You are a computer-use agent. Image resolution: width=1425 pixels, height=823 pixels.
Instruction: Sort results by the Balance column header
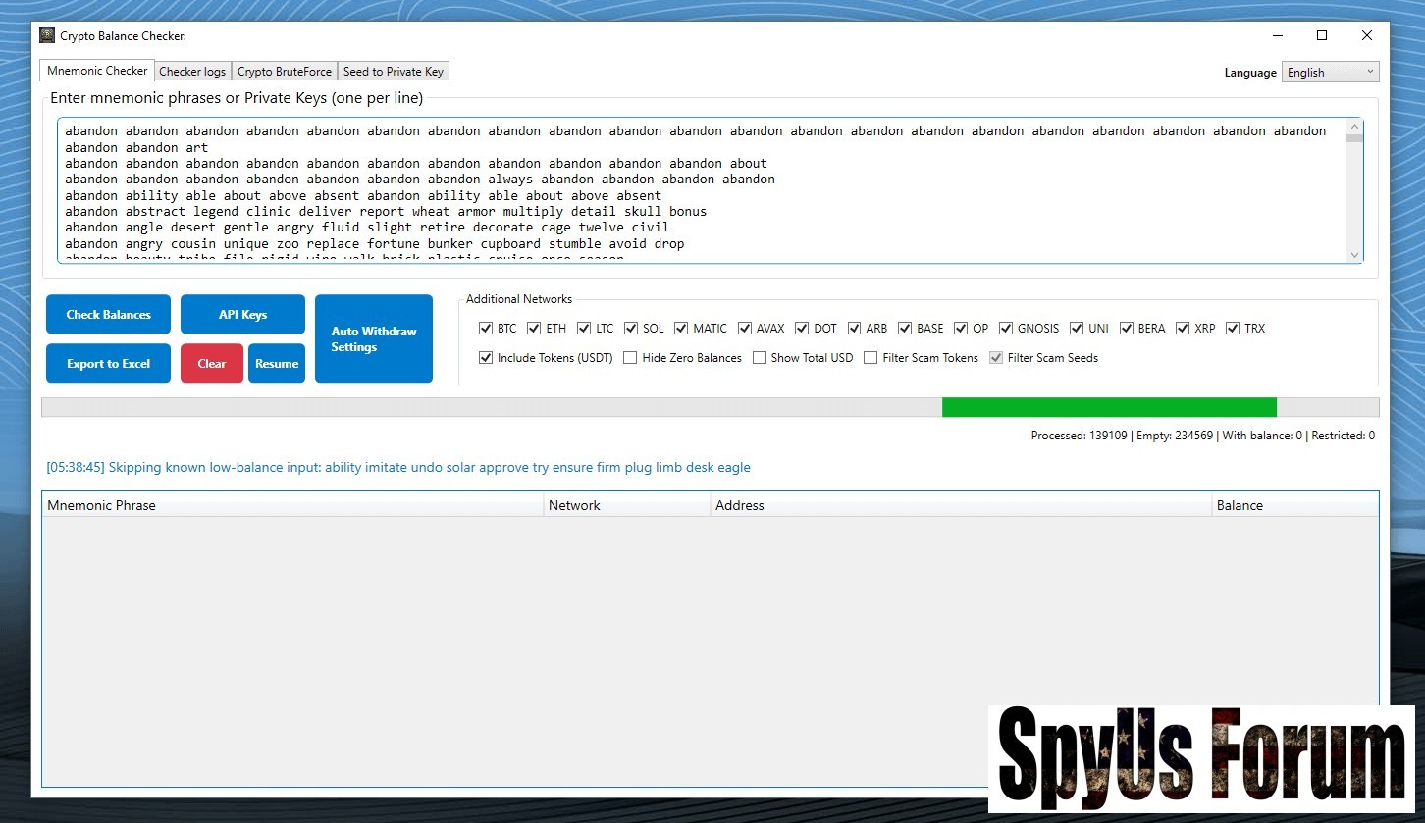coord(1240,506)
